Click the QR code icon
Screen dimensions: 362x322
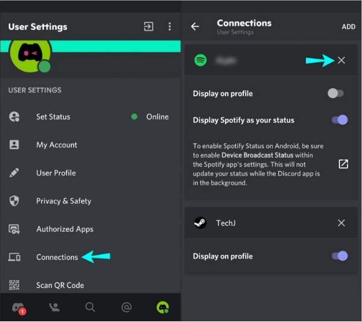click(14, 285)
